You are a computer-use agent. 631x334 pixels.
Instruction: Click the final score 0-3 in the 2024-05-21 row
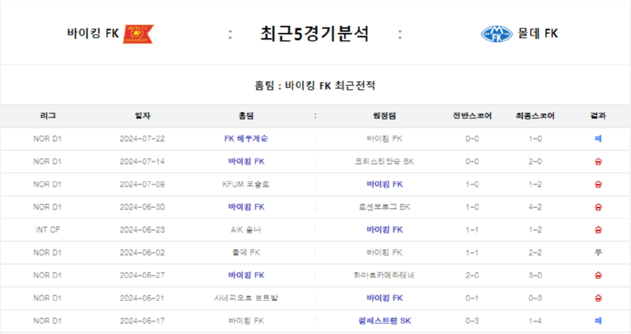535,299
